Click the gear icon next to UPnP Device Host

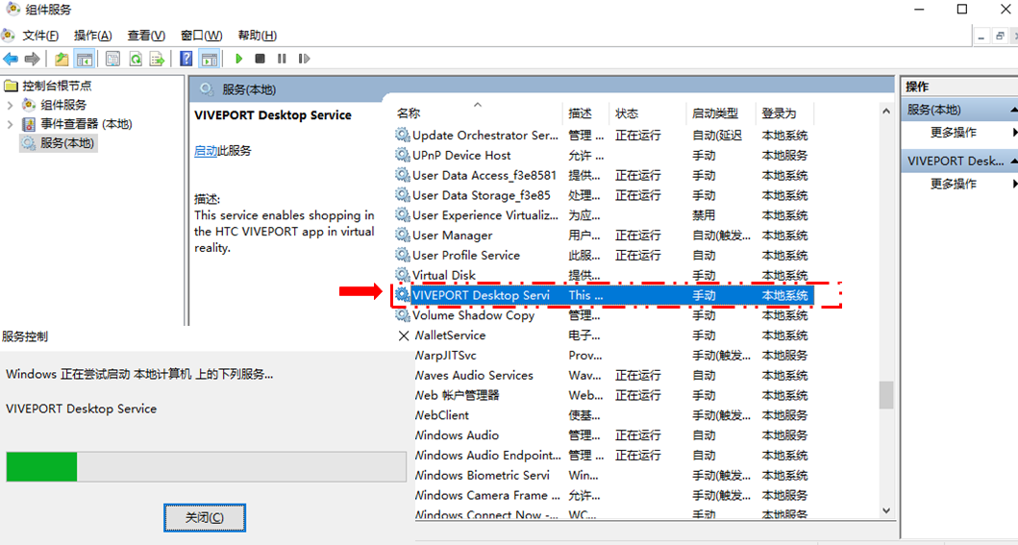click(x=403, y=155)
